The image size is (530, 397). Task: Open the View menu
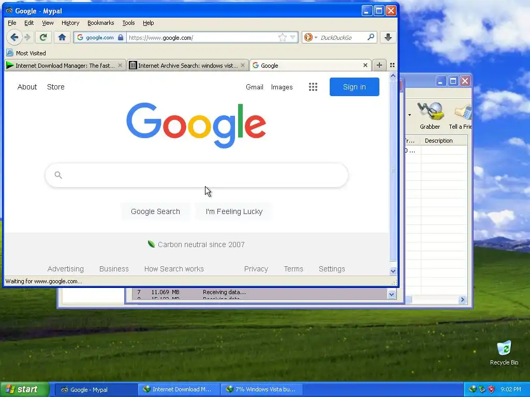click(48, 23)
